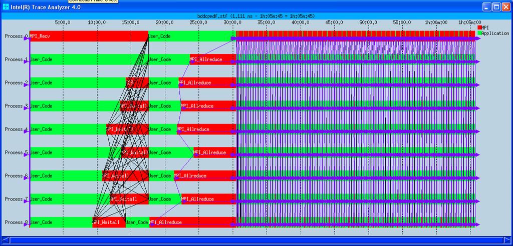Click the horizontal timeline scrollbar track
The width and height of the screenshot is (513, 246).
[256, 241]
